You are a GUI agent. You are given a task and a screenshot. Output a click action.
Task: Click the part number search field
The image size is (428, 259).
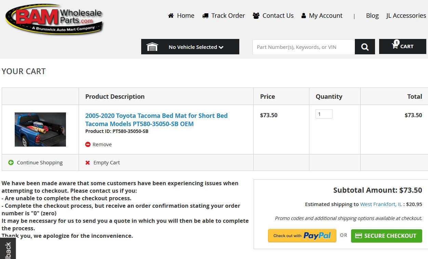(x=304, y=47)
